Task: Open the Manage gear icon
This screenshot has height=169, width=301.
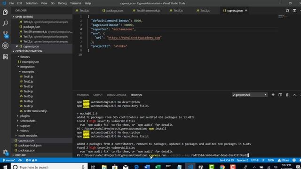Action: pos(5,152)
